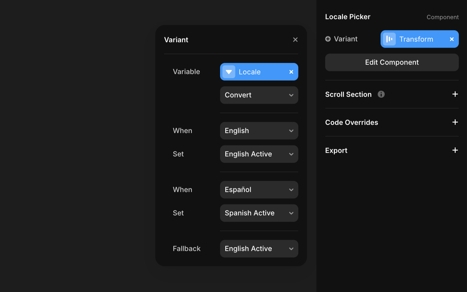This screenshot has height=292, width=467.
Task: Click the Scroll Section heading
Action: tap(348, 94)
